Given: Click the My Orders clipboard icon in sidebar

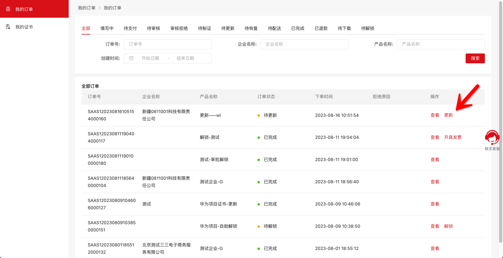Looking at the screenshot, I should coord(8,9).
